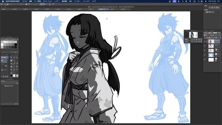222x125 pixels.
Task: Open the 編集 menu
Action: click(31, 1)
